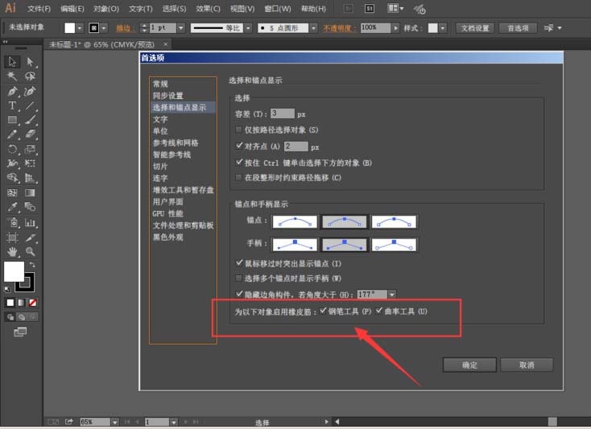
Task: Select the Eyedropper tool
Action: 13,208
